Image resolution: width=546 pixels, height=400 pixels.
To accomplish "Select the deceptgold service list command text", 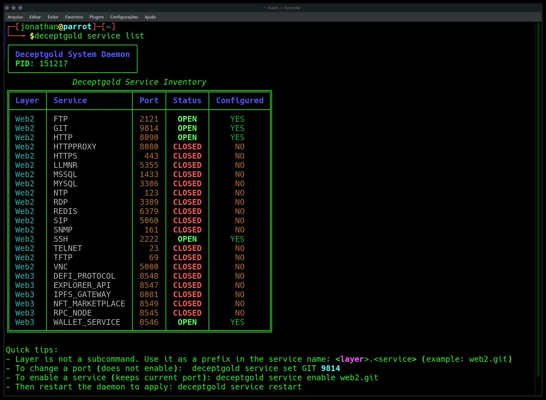I will point(89,36).
